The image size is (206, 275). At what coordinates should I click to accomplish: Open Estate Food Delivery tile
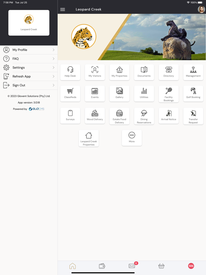119,116
